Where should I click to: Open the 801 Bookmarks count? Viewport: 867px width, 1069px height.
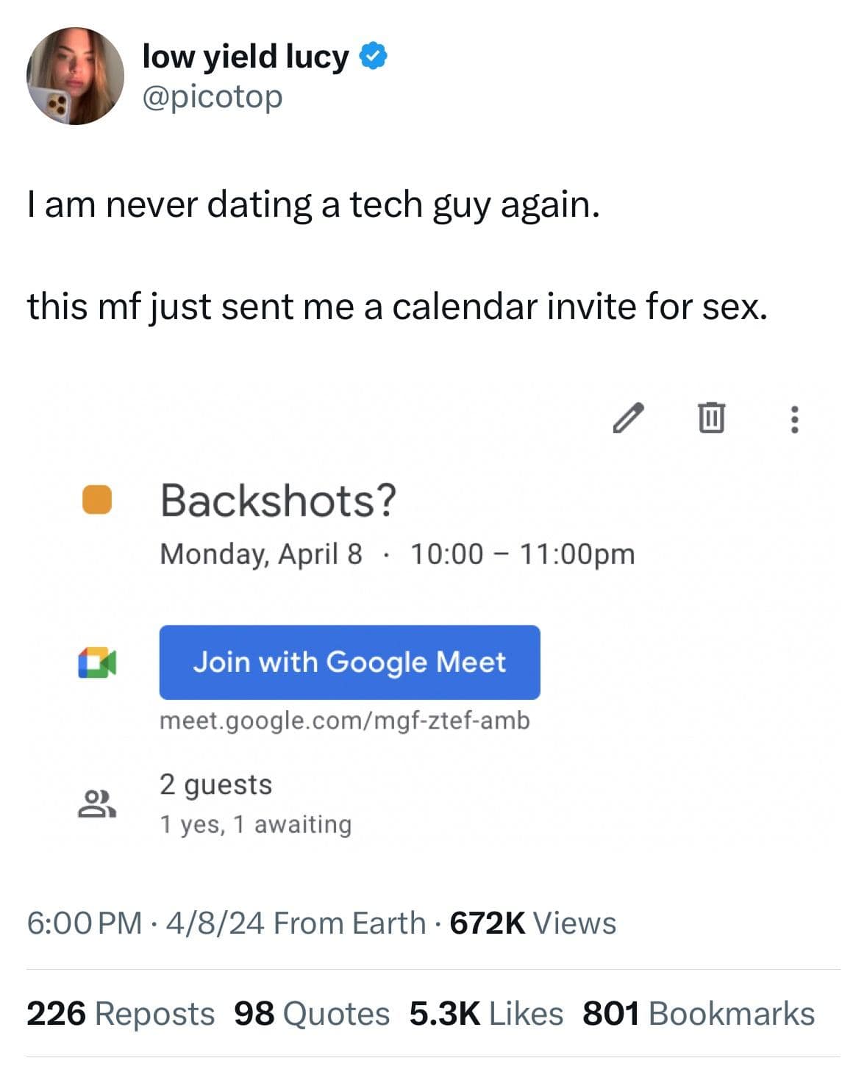click(x=699, y=1012)
